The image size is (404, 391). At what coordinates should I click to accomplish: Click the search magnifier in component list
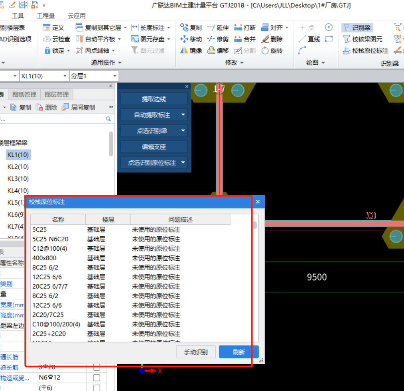point(108,119)
